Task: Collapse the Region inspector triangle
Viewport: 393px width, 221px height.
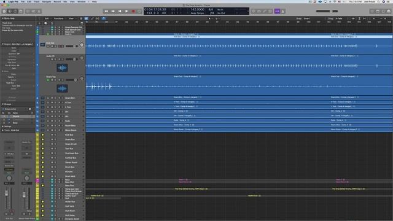Action: pyautogui.click(x=2, y=44)
